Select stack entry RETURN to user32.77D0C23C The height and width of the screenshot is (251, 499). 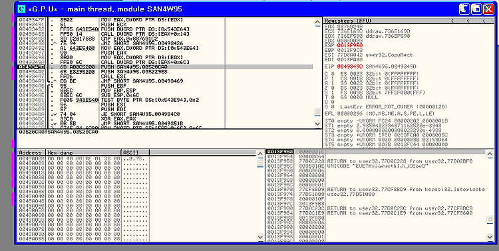click(x=399, y=208)
